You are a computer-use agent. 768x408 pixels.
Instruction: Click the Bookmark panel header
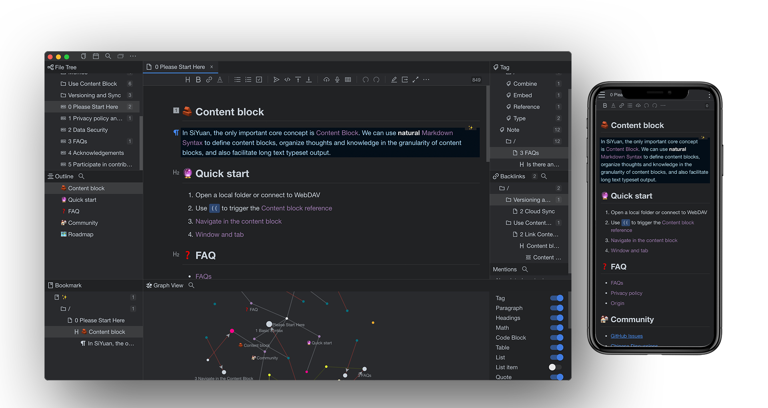point(94,285)
